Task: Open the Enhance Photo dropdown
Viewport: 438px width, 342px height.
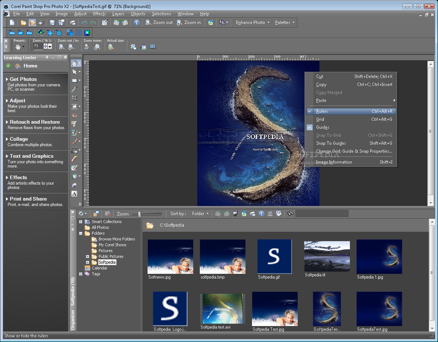Action: [252, 22]
